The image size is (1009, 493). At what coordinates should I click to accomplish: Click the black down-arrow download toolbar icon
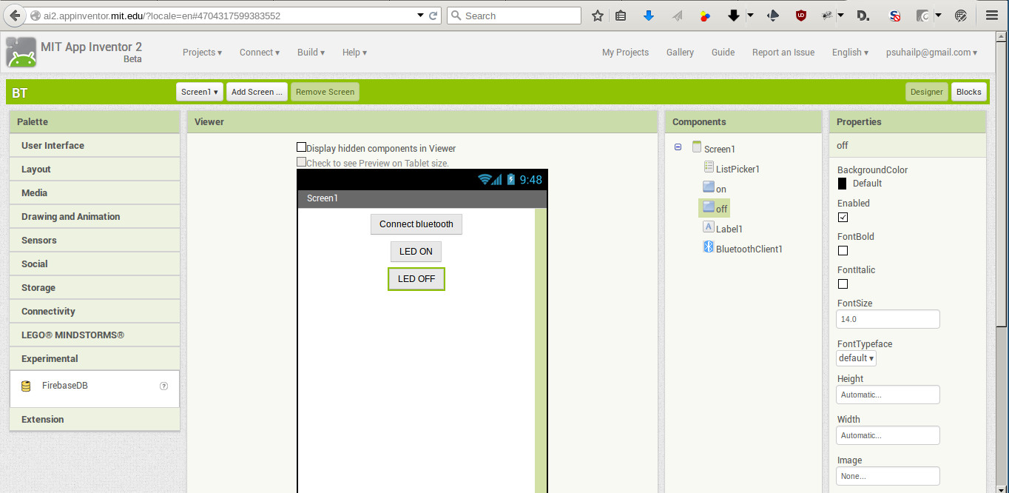click(x=734, y=16)
